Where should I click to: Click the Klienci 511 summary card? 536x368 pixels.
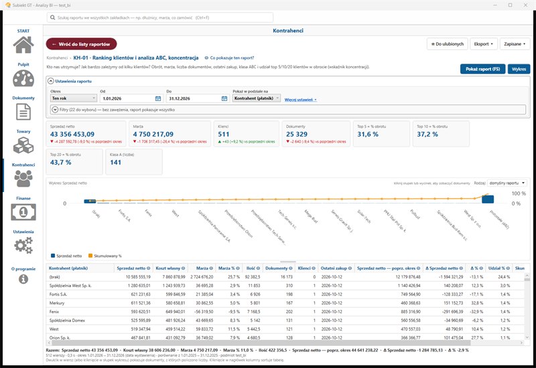[247, 134]
